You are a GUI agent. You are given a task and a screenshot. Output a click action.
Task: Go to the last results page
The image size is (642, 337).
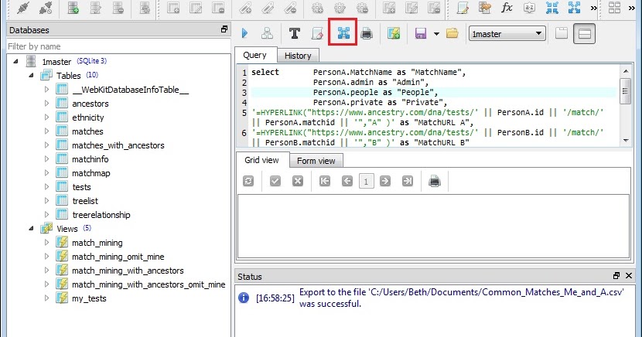(x=408, y=181)
